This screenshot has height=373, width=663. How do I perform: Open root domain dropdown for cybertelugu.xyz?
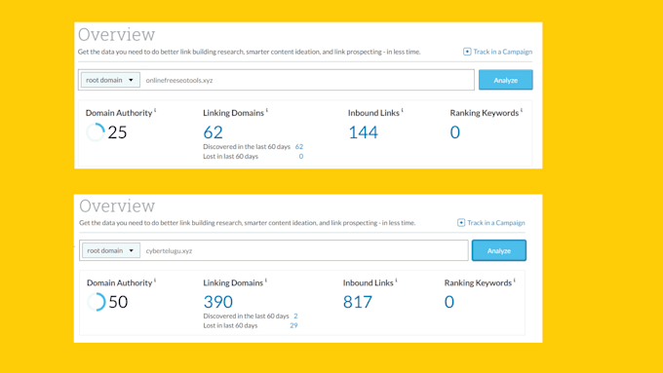[x=111, y=250]
